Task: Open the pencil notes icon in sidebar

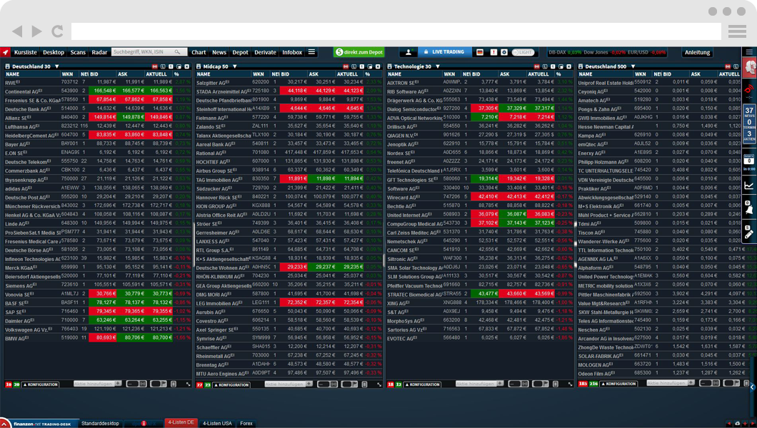Action: click(x=749, y=233)
